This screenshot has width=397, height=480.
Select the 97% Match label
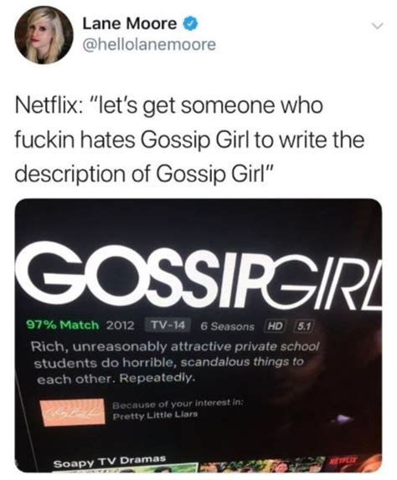tap(63, 324)
